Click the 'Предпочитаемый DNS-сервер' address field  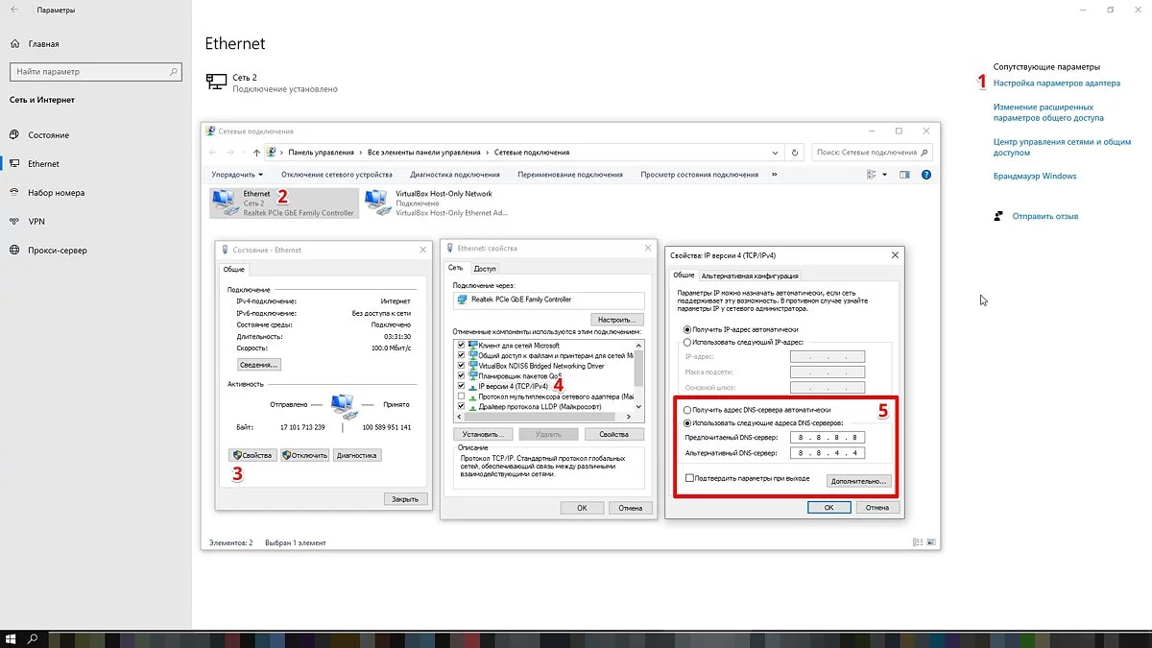click(x=827, y=437)
